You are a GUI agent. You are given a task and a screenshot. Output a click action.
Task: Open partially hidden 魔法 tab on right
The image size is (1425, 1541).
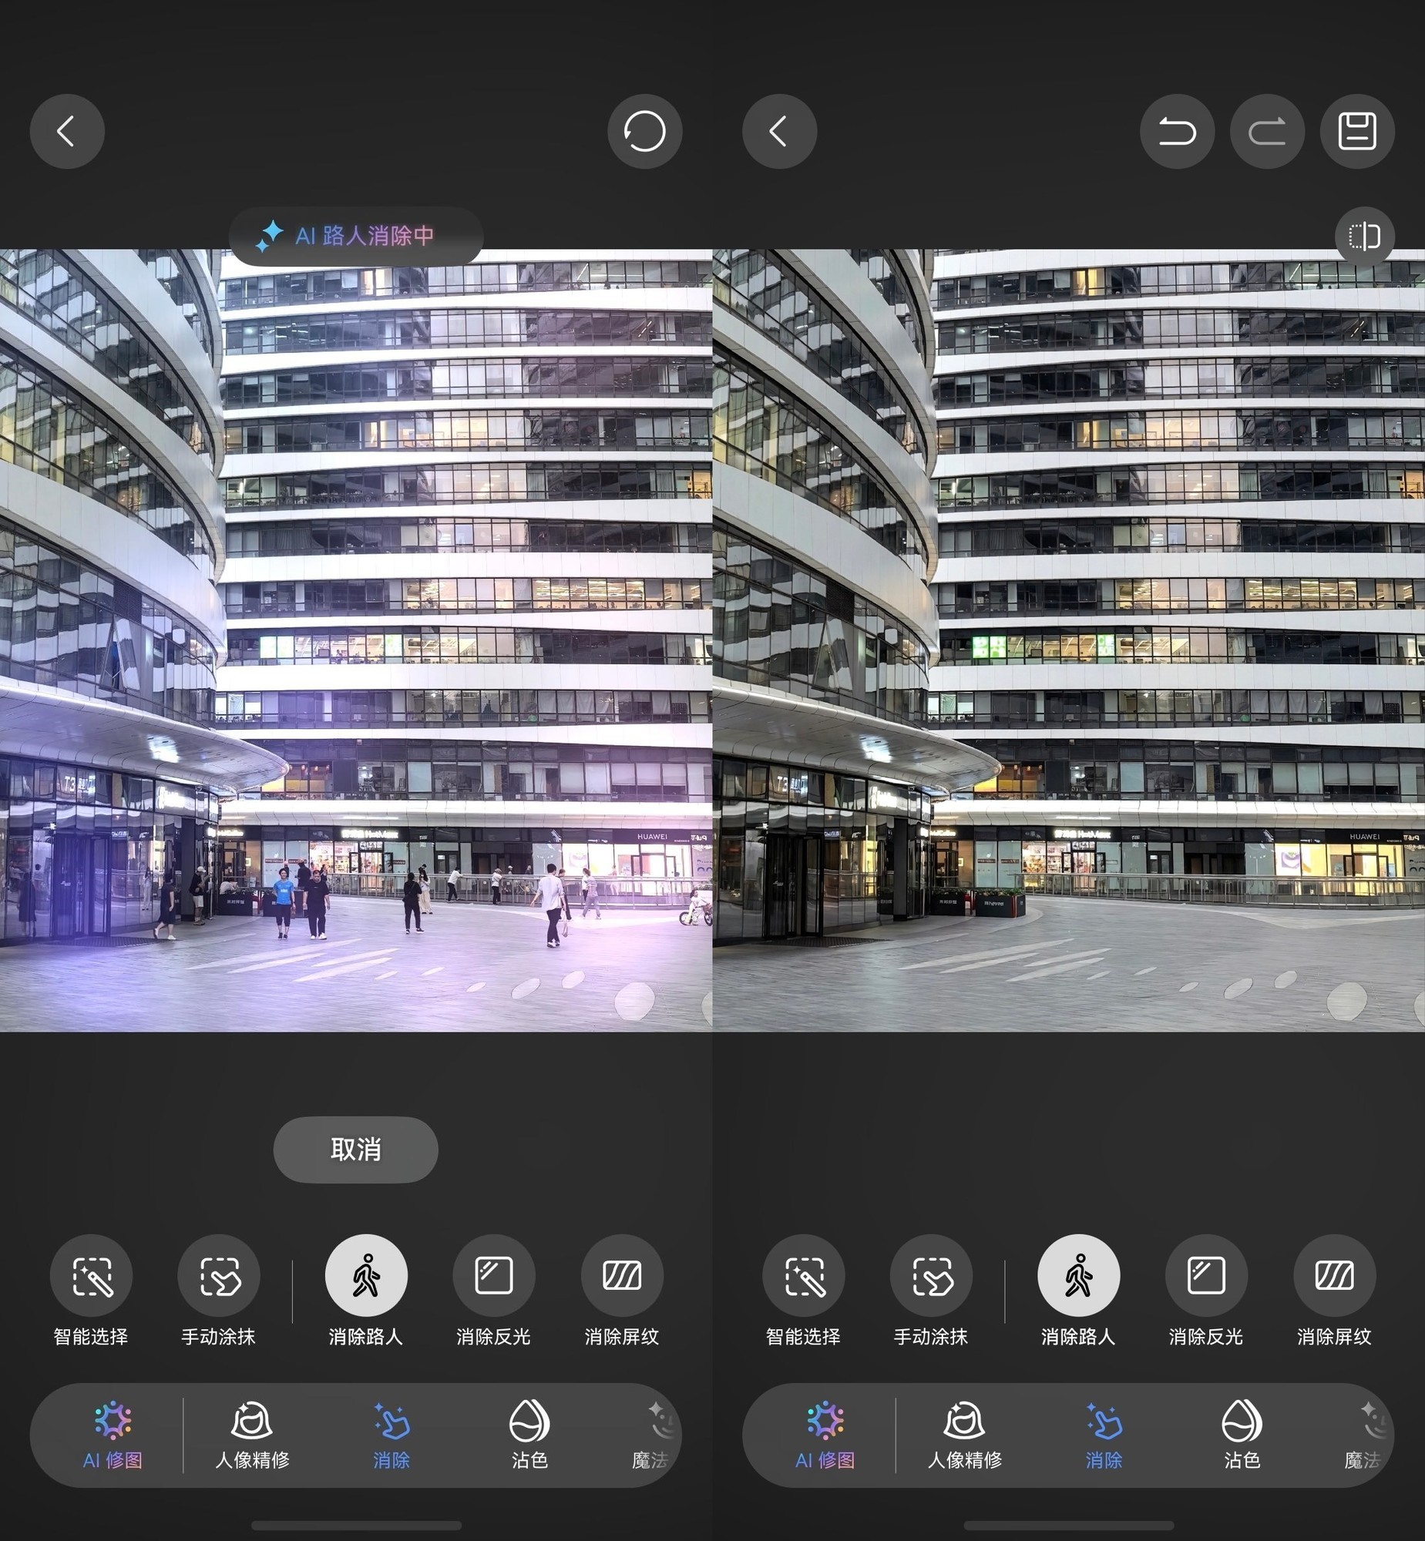pos(1363,1435)
